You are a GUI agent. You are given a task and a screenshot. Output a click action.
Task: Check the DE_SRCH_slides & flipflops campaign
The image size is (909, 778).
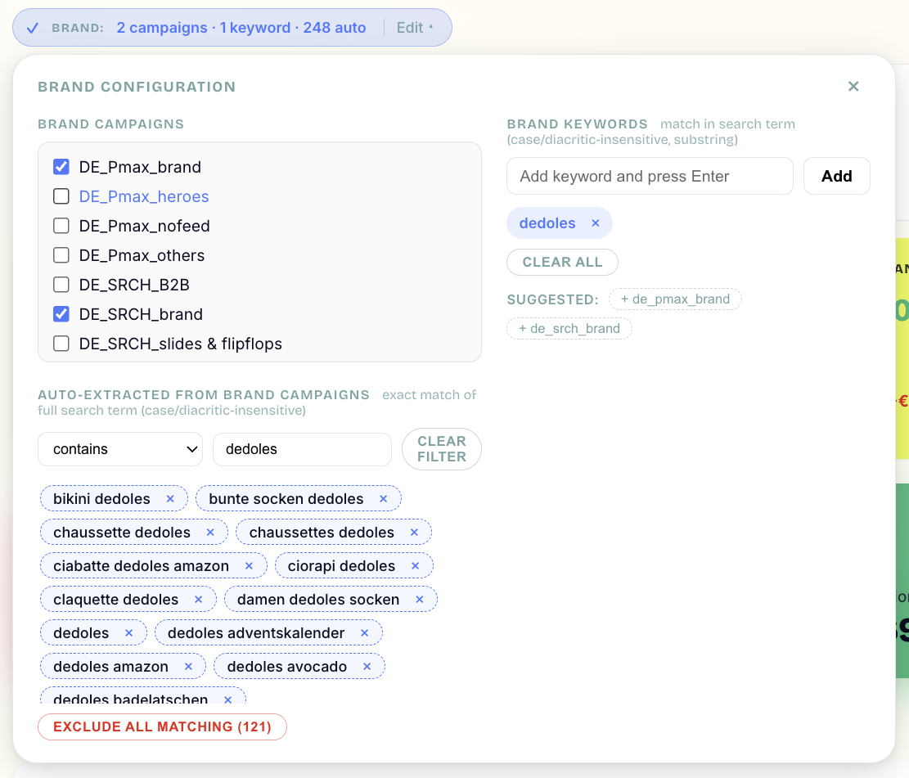[x=61, y=344]
